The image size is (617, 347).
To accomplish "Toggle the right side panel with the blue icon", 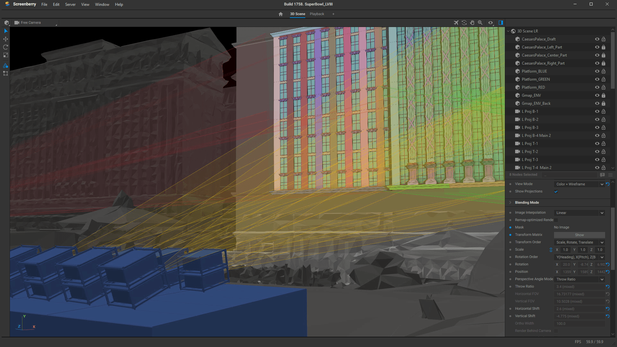I will point(500,22).
